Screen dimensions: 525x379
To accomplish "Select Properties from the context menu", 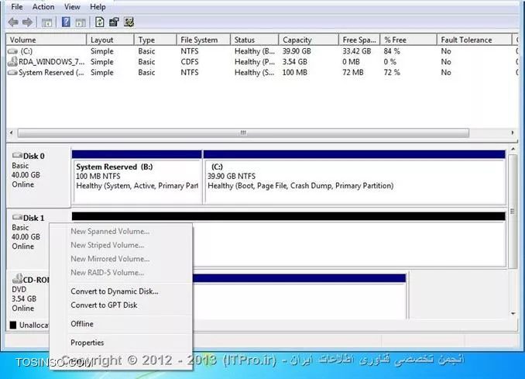I will (x=87, y=343).
